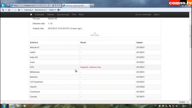Viewport: 192px width, 108px height.
Task: Click the 'Suspicion: unknown virus' AVG result
Action: point(91,67)
